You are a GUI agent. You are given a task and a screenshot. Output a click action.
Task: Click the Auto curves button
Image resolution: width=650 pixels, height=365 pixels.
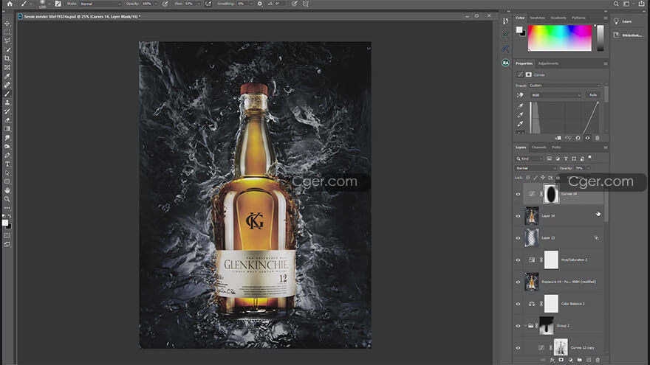pyautogui.click(x=593, y=95)
